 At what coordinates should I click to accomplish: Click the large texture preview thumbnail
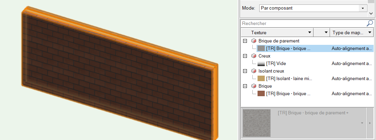(256, 123)
